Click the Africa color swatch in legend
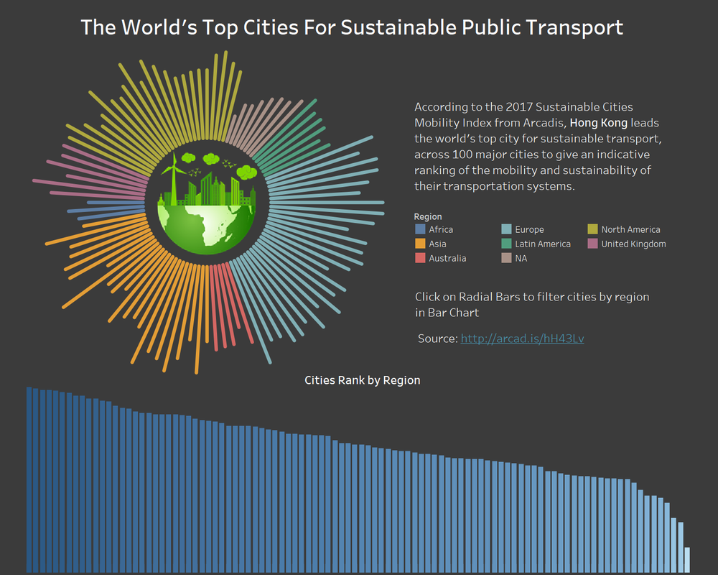Image resolution: width=718 pixels, height=575 pixels. (420, 229)
